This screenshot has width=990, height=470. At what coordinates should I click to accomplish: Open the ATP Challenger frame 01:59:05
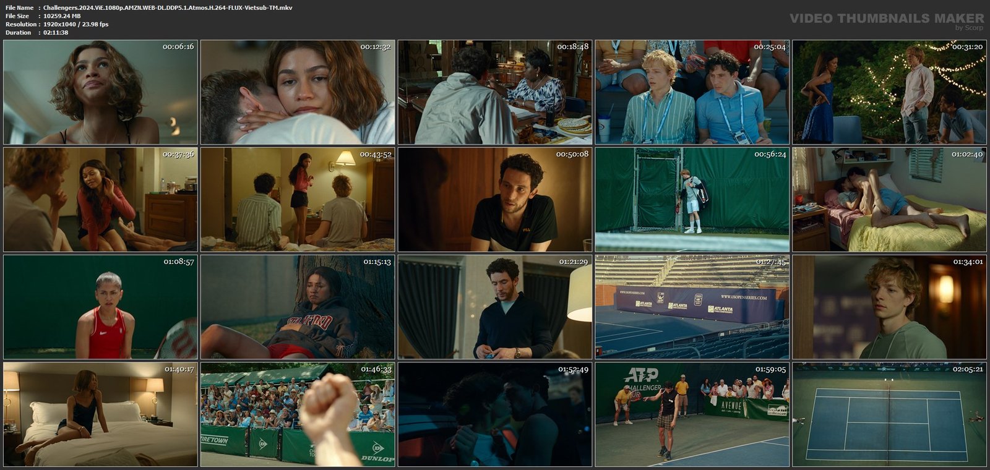(692, 414)
